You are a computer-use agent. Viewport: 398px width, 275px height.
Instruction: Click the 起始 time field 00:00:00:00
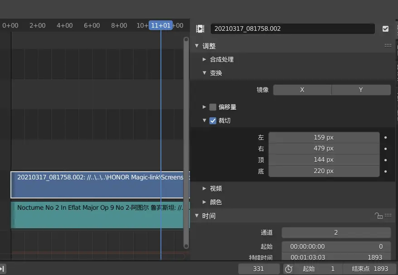pyautogui.click(x=336, y=246)
